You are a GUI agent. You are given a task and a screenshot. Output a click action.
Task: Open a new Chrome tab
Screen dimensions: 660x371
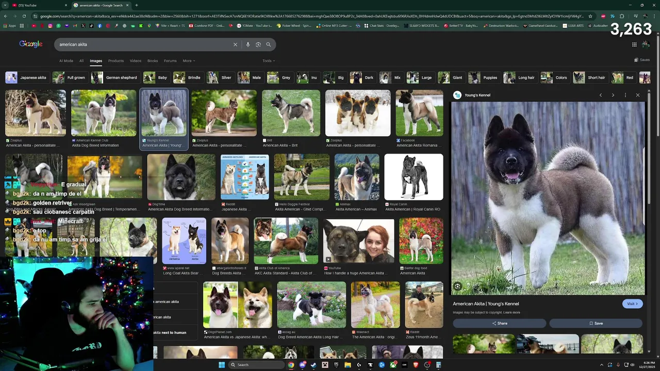[x=136, y=5]
